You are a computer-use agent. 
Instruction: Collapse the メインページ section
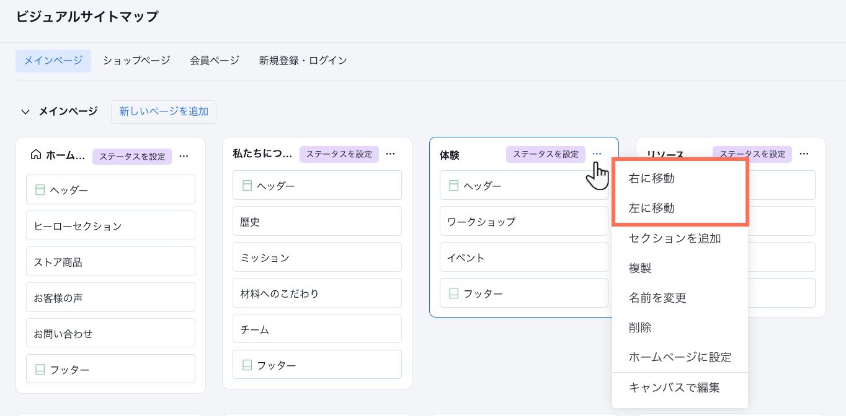point(25,111)
